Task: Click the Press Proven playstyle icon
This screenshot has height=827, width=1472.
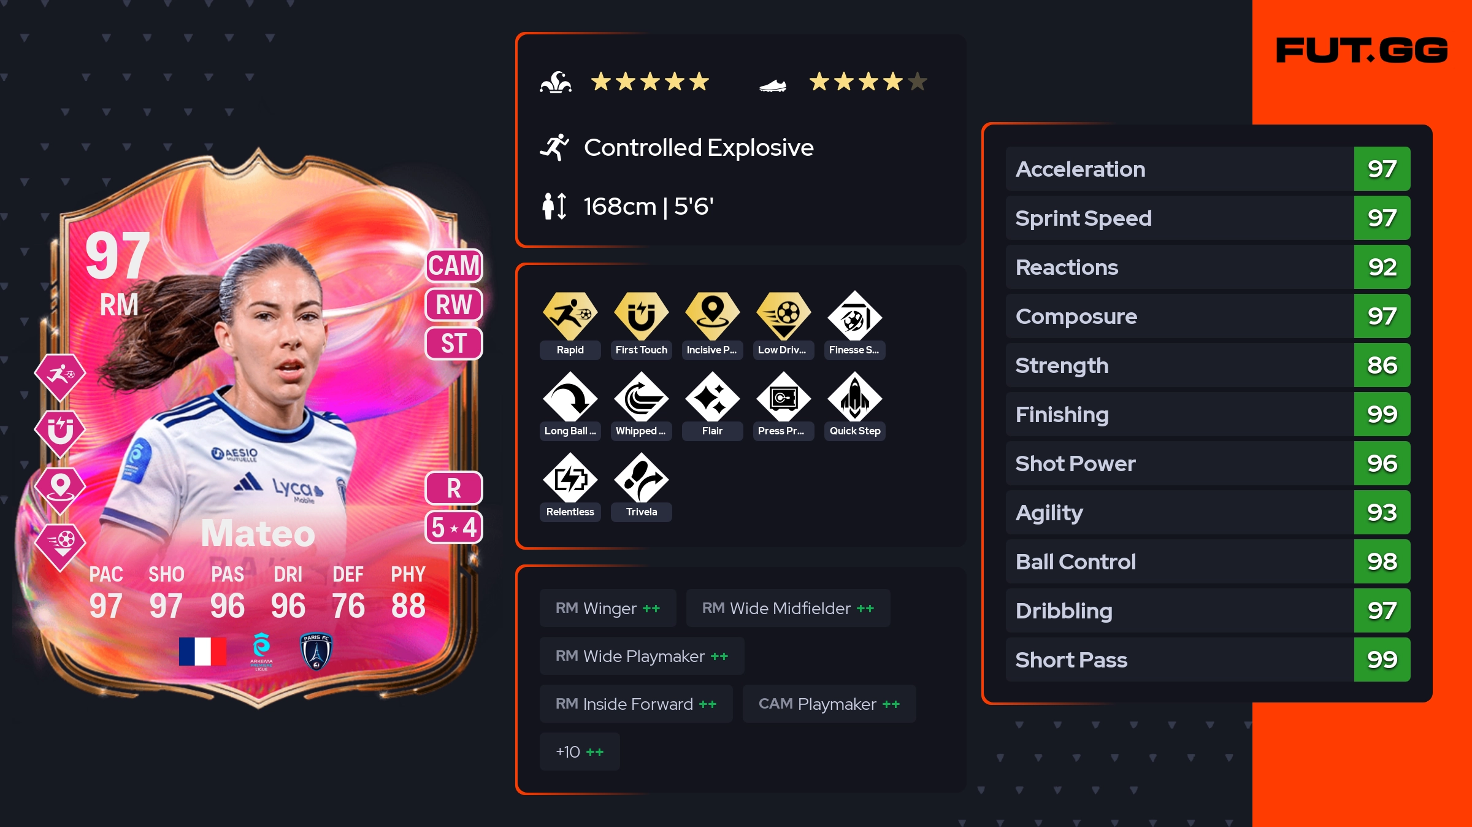Action: pos(783,397)
